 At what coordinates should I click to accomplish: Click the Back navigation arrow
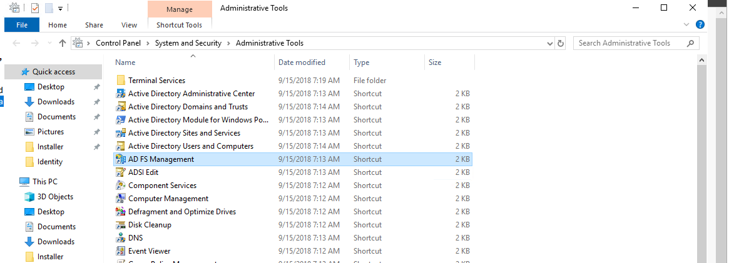[x=17, y=43]
